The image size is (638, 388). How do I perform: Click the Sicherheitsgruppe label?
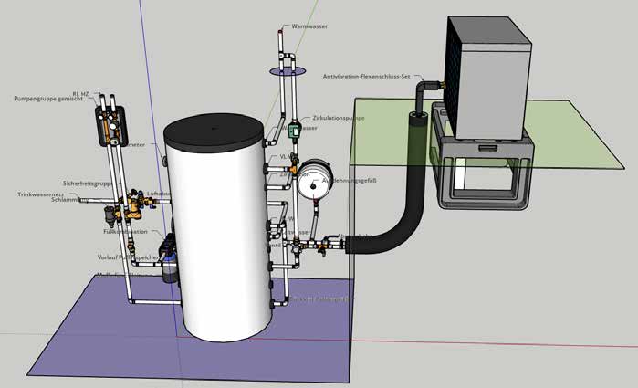88,184
